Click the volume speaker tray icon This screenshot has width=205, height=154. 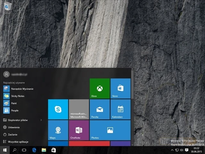point(182,150)
